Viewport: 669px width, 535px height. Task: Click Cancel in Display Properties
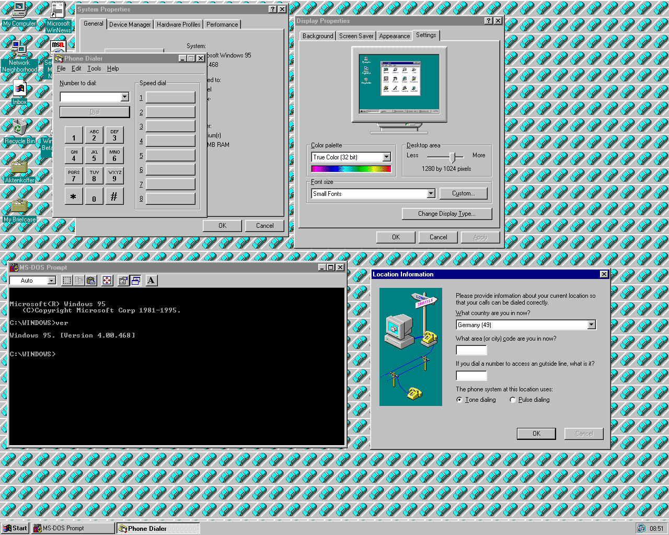[x=438, y=237]
